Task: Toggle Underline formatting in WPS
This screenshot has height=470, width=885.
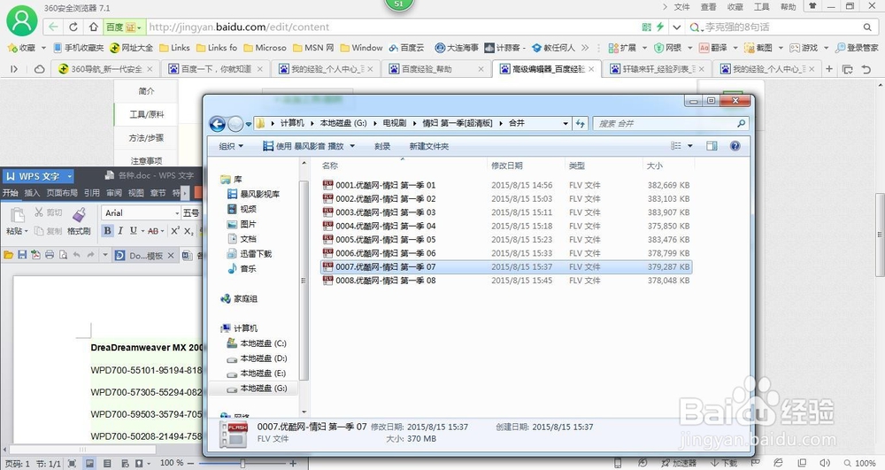Action: [134, 231]
